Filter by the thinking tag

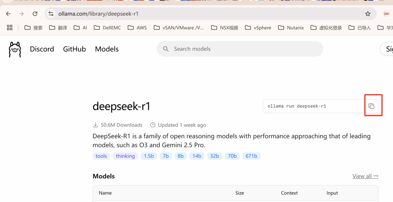(125, 156)
